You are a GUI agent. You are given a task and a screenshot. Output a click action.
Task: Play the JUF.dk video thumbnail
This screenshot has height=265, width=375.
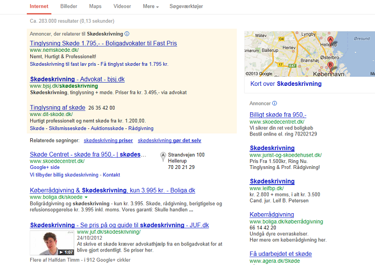click(x=52, y=242)
